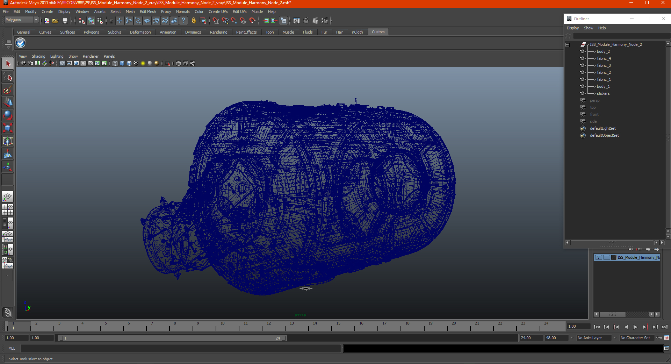
Task: Select fabric_3 in the Outliner
Action: [x=604, y=65]
